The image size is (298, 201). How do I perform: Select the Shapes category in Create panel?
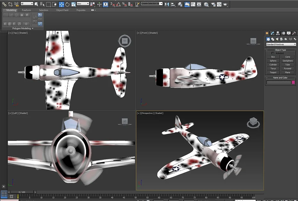tap(273, 39)
